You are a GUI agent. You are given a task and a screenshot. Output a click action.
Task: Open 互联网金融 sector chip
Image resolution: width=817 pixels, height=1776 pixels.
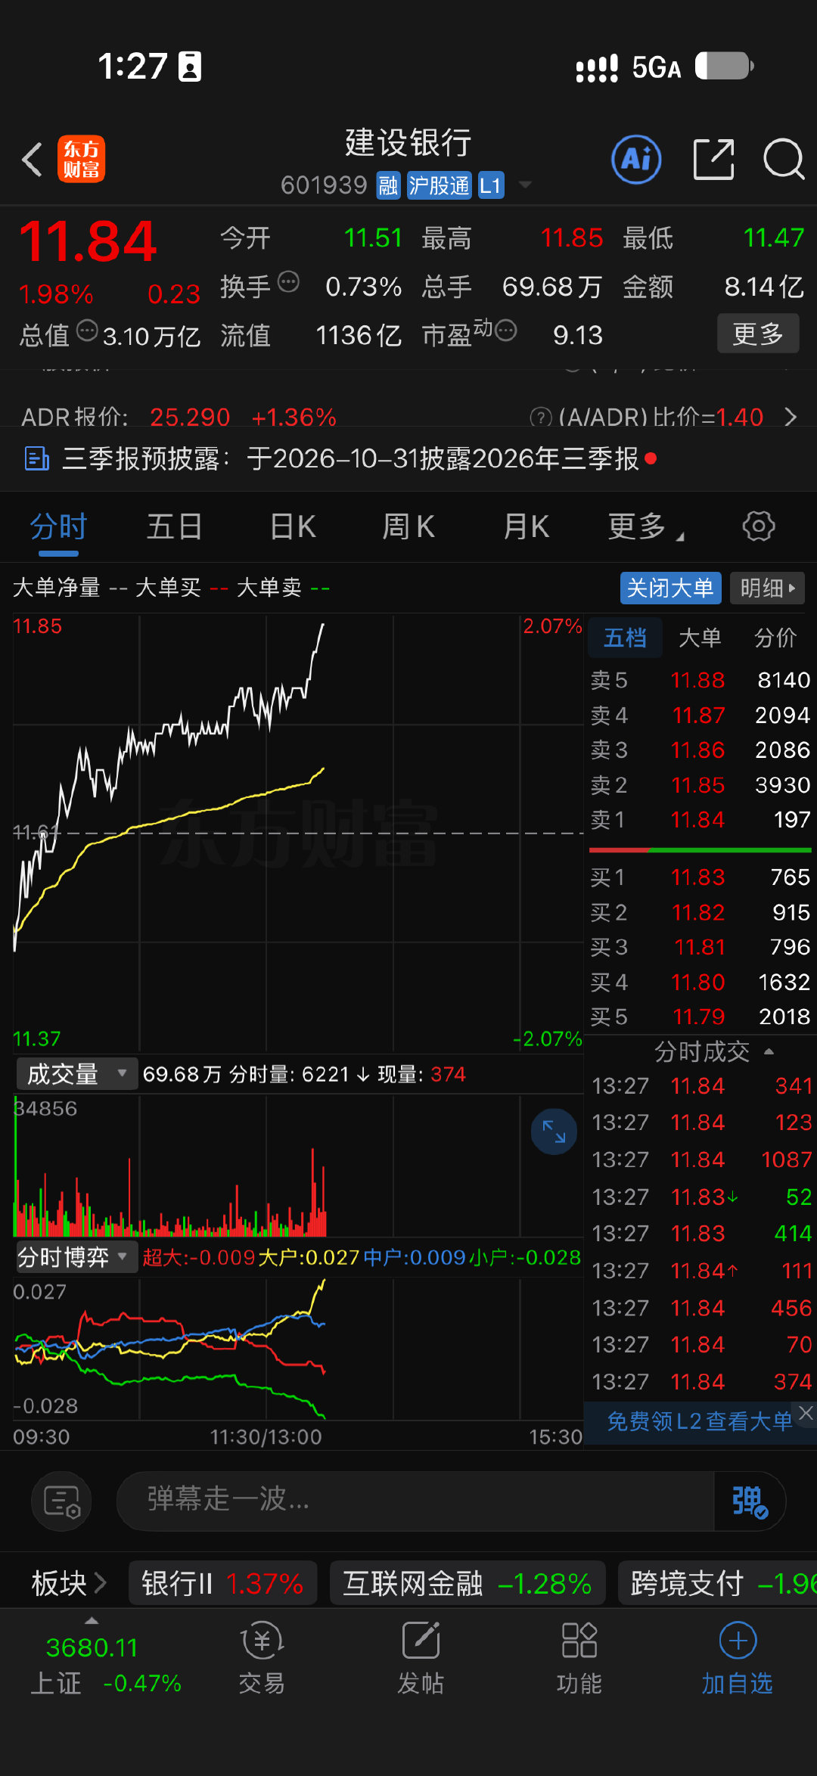(468, 1582)
